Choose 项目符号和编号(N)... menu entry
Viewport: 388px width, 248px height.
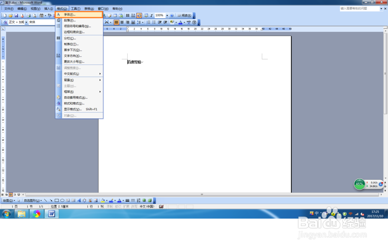(x=79, y=26)
